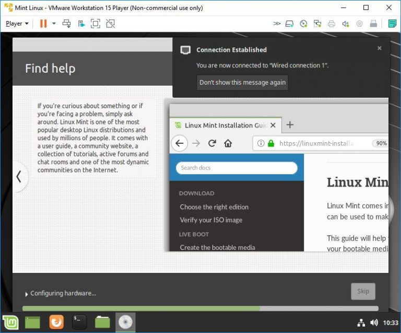This screenshot has width=401, height=333.
Task: Expand the Configuring hardware details triangle
Action: point(26,294)
